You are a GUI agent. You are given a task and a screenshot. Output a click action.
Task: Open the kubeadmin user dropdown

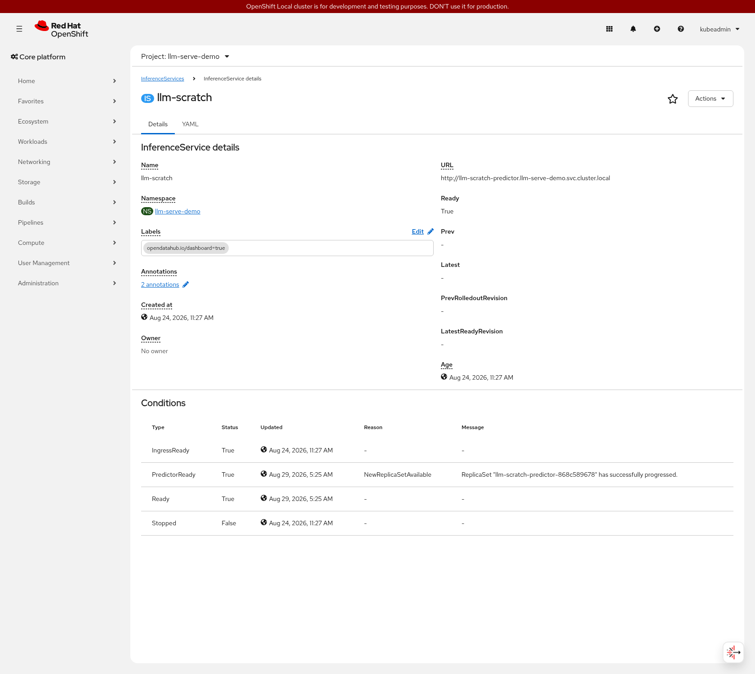(719, 29)
